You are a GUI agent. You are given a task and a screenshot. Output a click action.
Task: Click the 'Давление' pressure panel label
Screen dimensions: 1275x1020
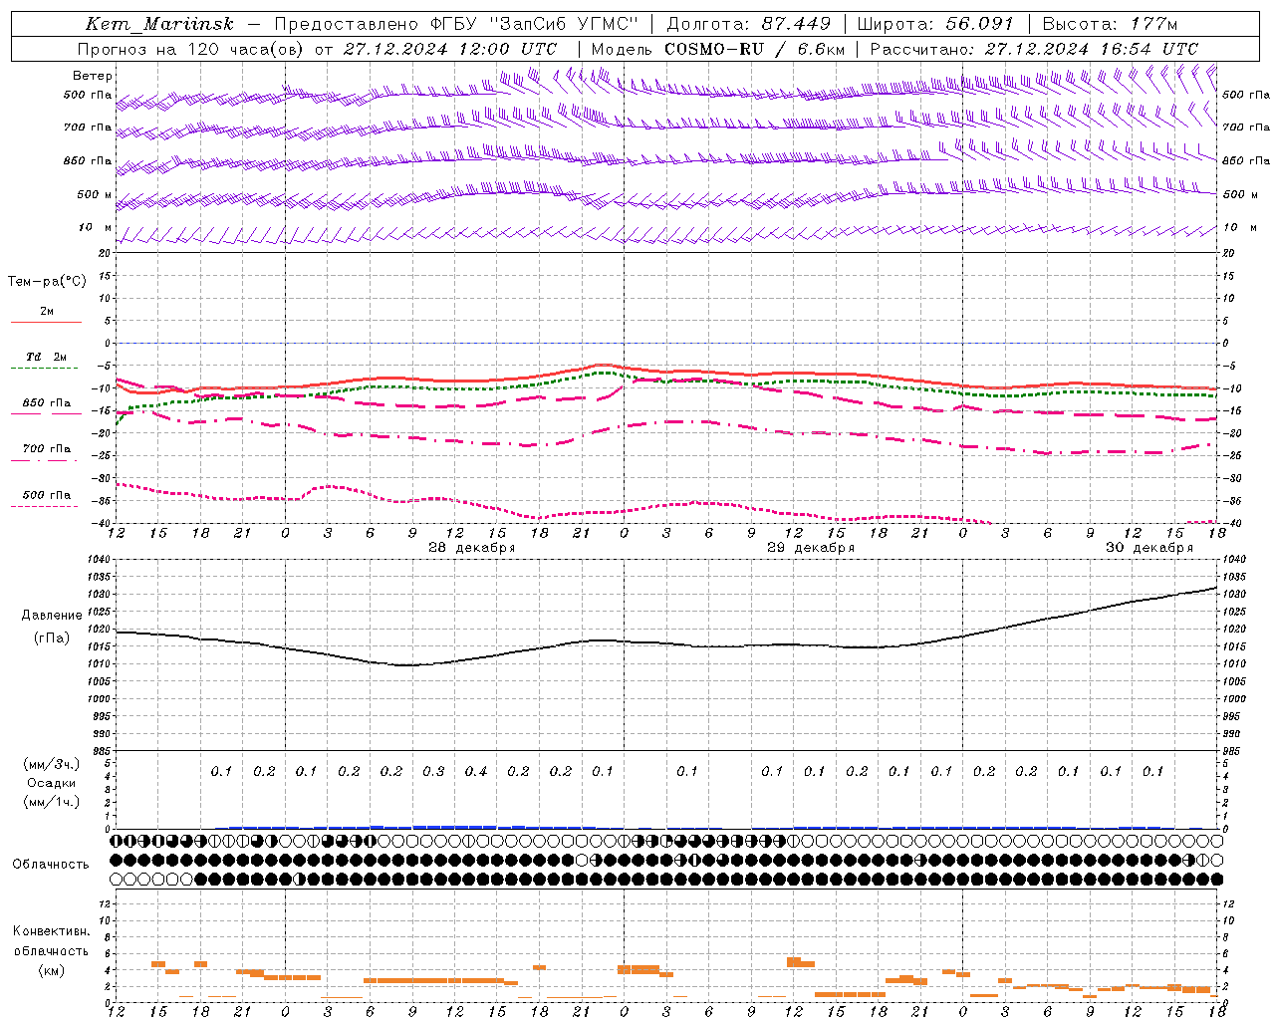52,616
